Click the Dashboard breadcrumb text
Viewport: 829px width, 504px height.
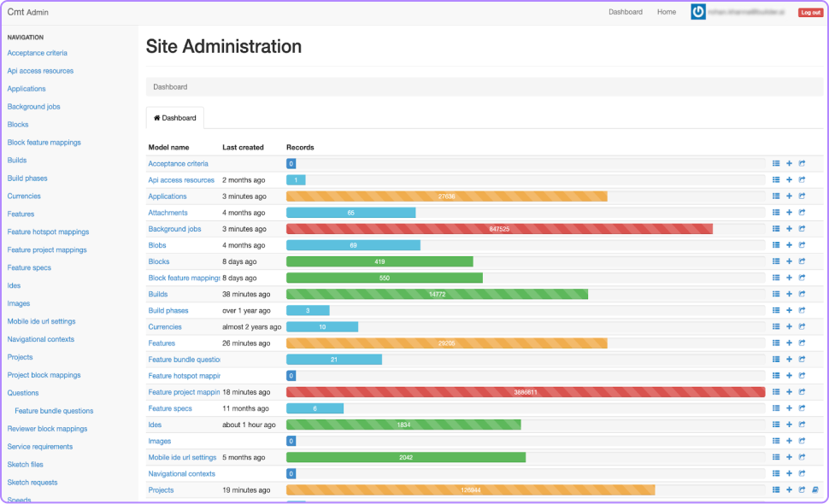pyautogui.click(x=170, y=87)
